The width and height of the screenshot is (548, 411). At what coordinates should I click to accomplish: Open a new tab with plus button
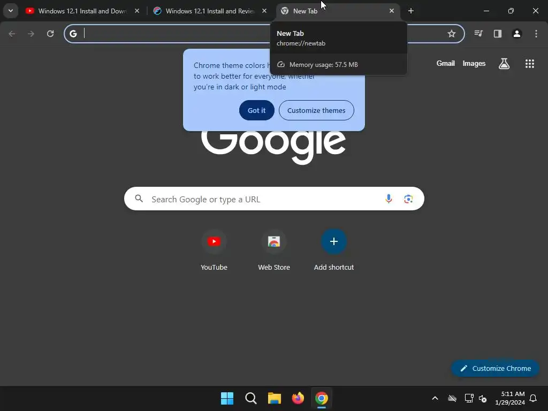(x=411, y=11)
